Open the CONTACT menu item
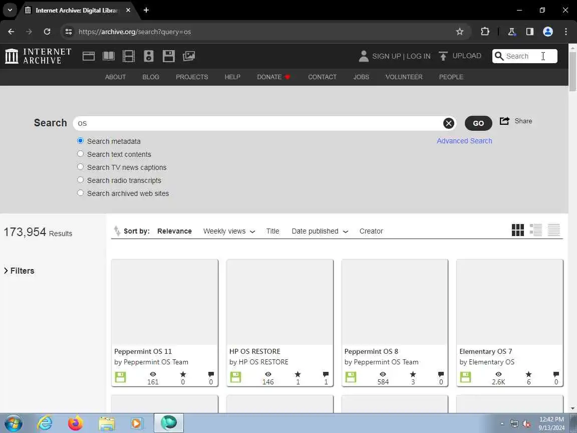 [323, 77]
